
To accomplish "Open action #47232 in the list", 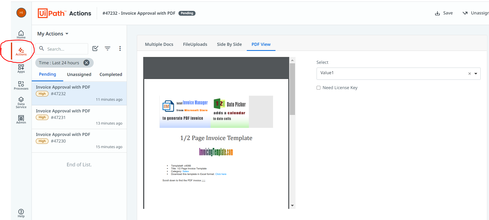I will (79, 93).
